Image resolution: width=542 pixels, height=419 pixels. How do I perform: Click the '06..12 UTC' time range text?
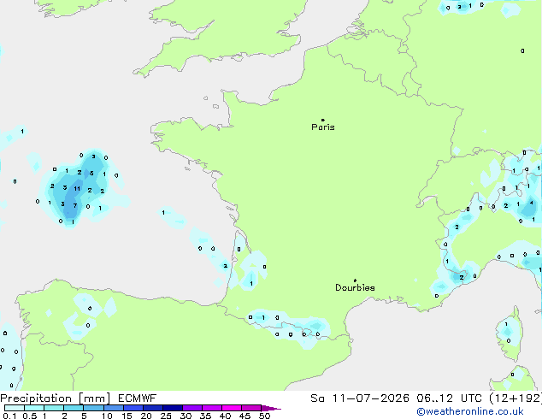(x=449, y=398)
